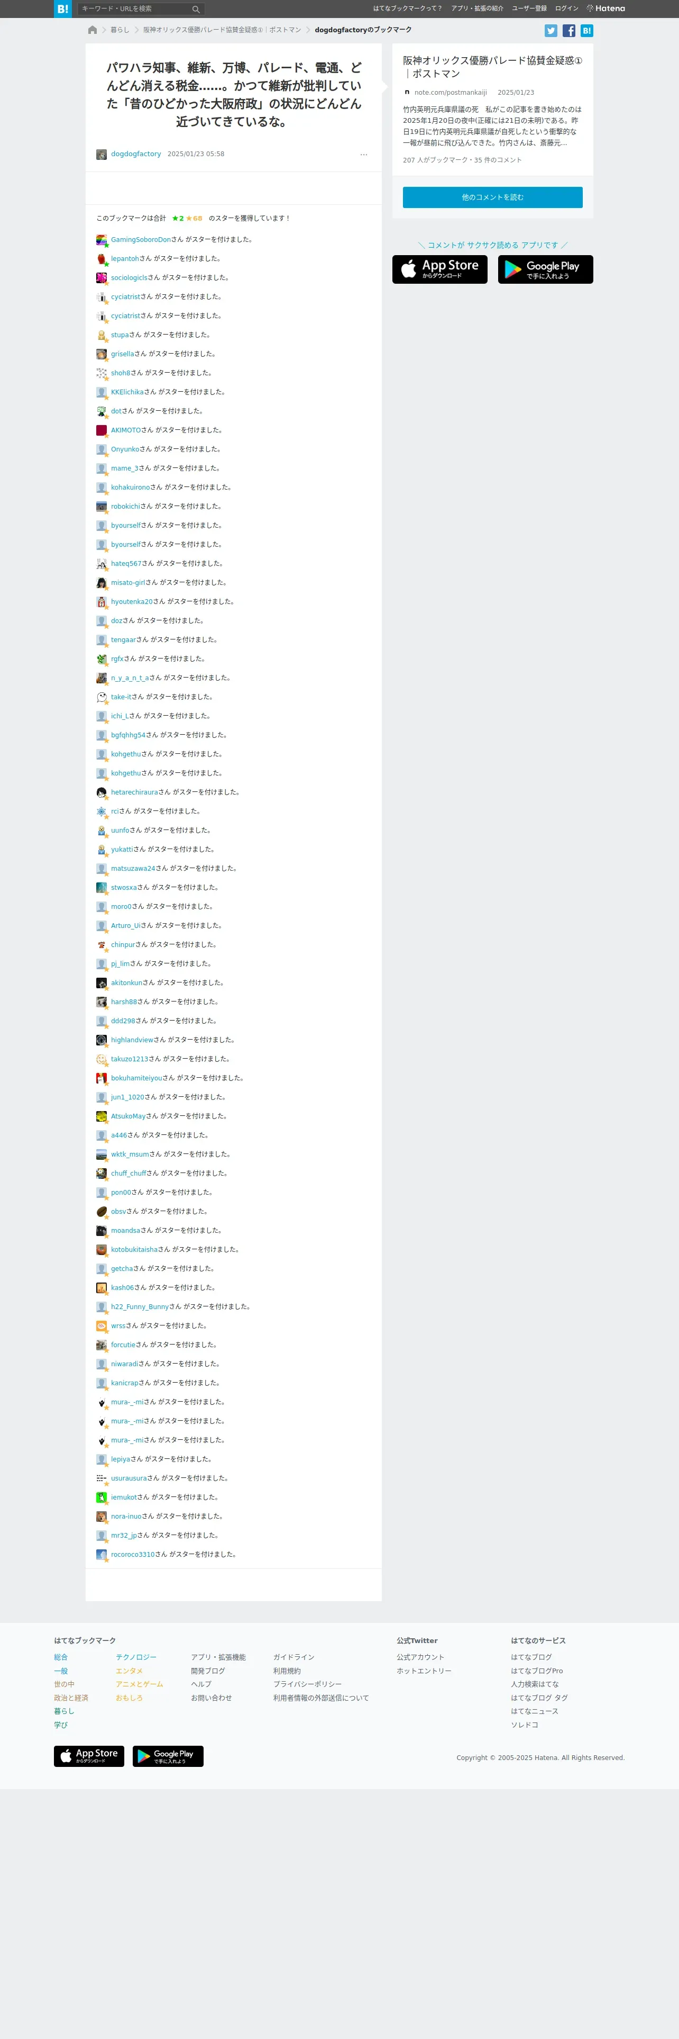The image size is (679, 2039).
Task: Share on Twitter via bird icon
Action: [x=551, y=31]
